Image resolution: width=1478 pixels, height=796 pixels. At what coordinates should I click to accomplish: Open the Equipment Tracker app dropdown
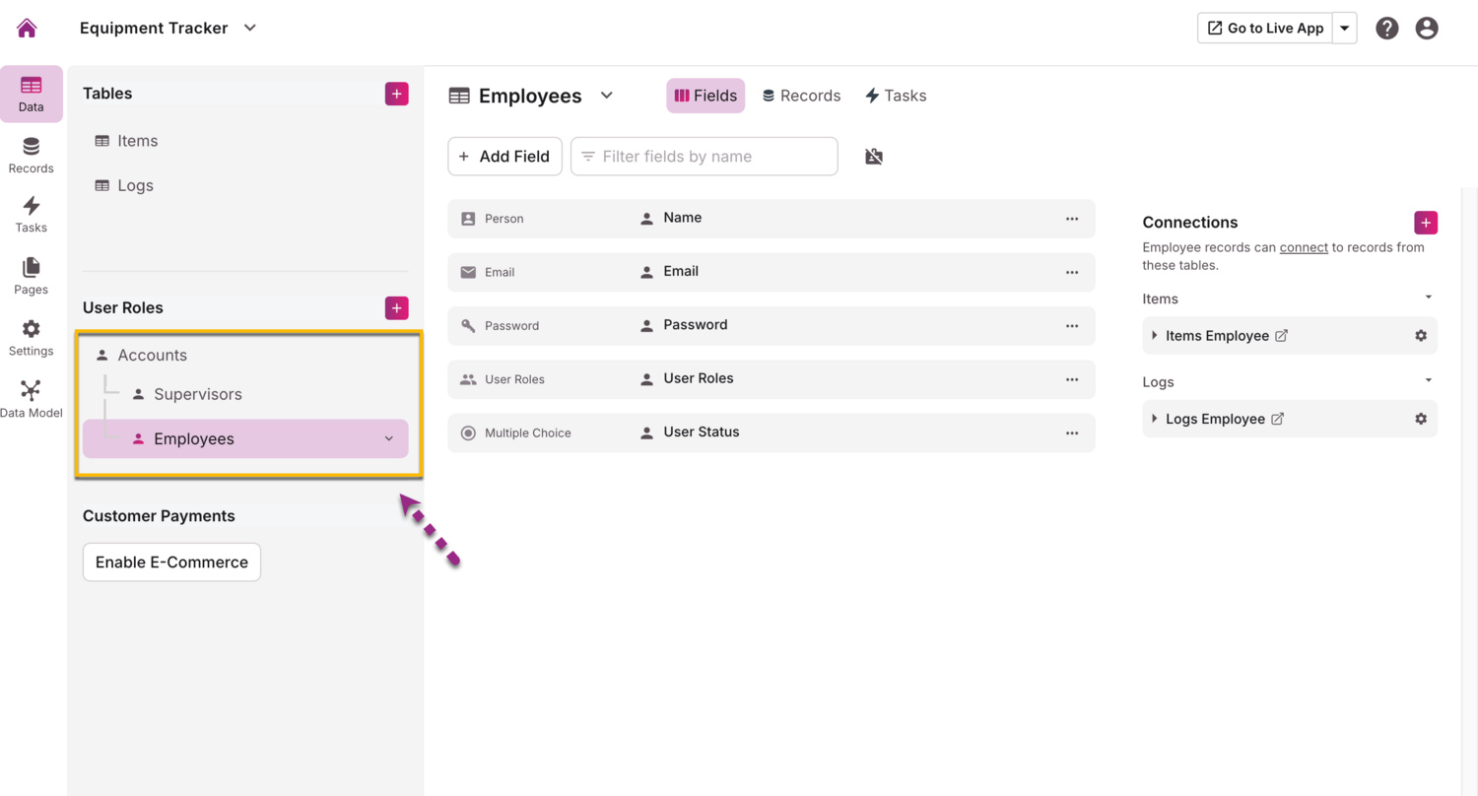250,28
